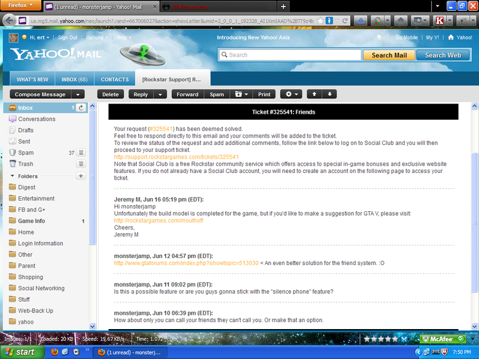Open the Firefox application menu

(20, 5)
